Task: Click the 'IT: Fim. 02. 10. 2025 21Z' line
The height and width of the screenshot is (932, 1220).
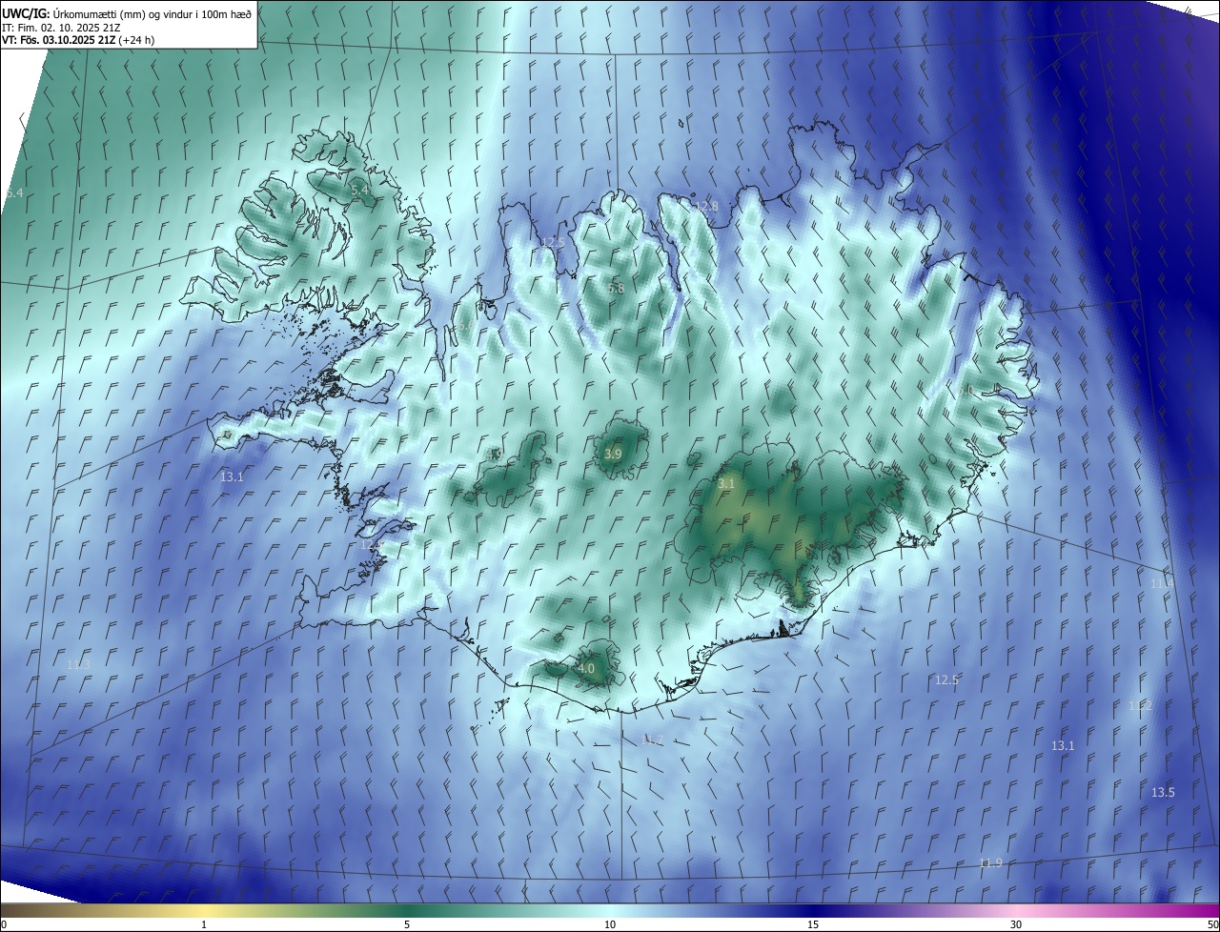Action: 60,27
